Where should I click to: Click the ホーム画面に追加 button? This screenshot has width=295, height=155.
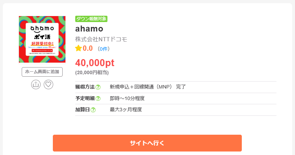pos(42,72)
